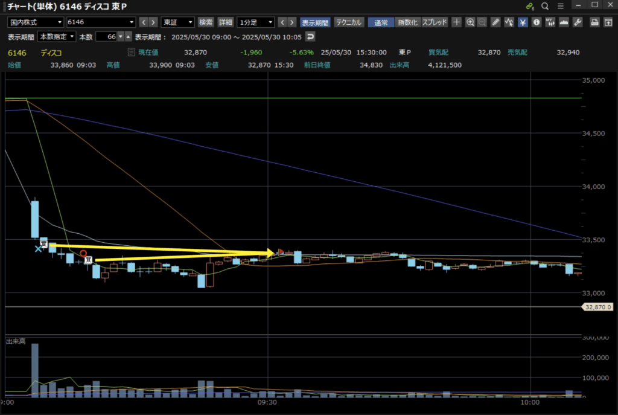Click the 東P market label in quote row
618x415 pixels.
pyautogui.click(x=405, y=53)
